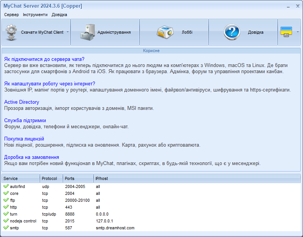Click the Лоббі button label

point(187,32)
